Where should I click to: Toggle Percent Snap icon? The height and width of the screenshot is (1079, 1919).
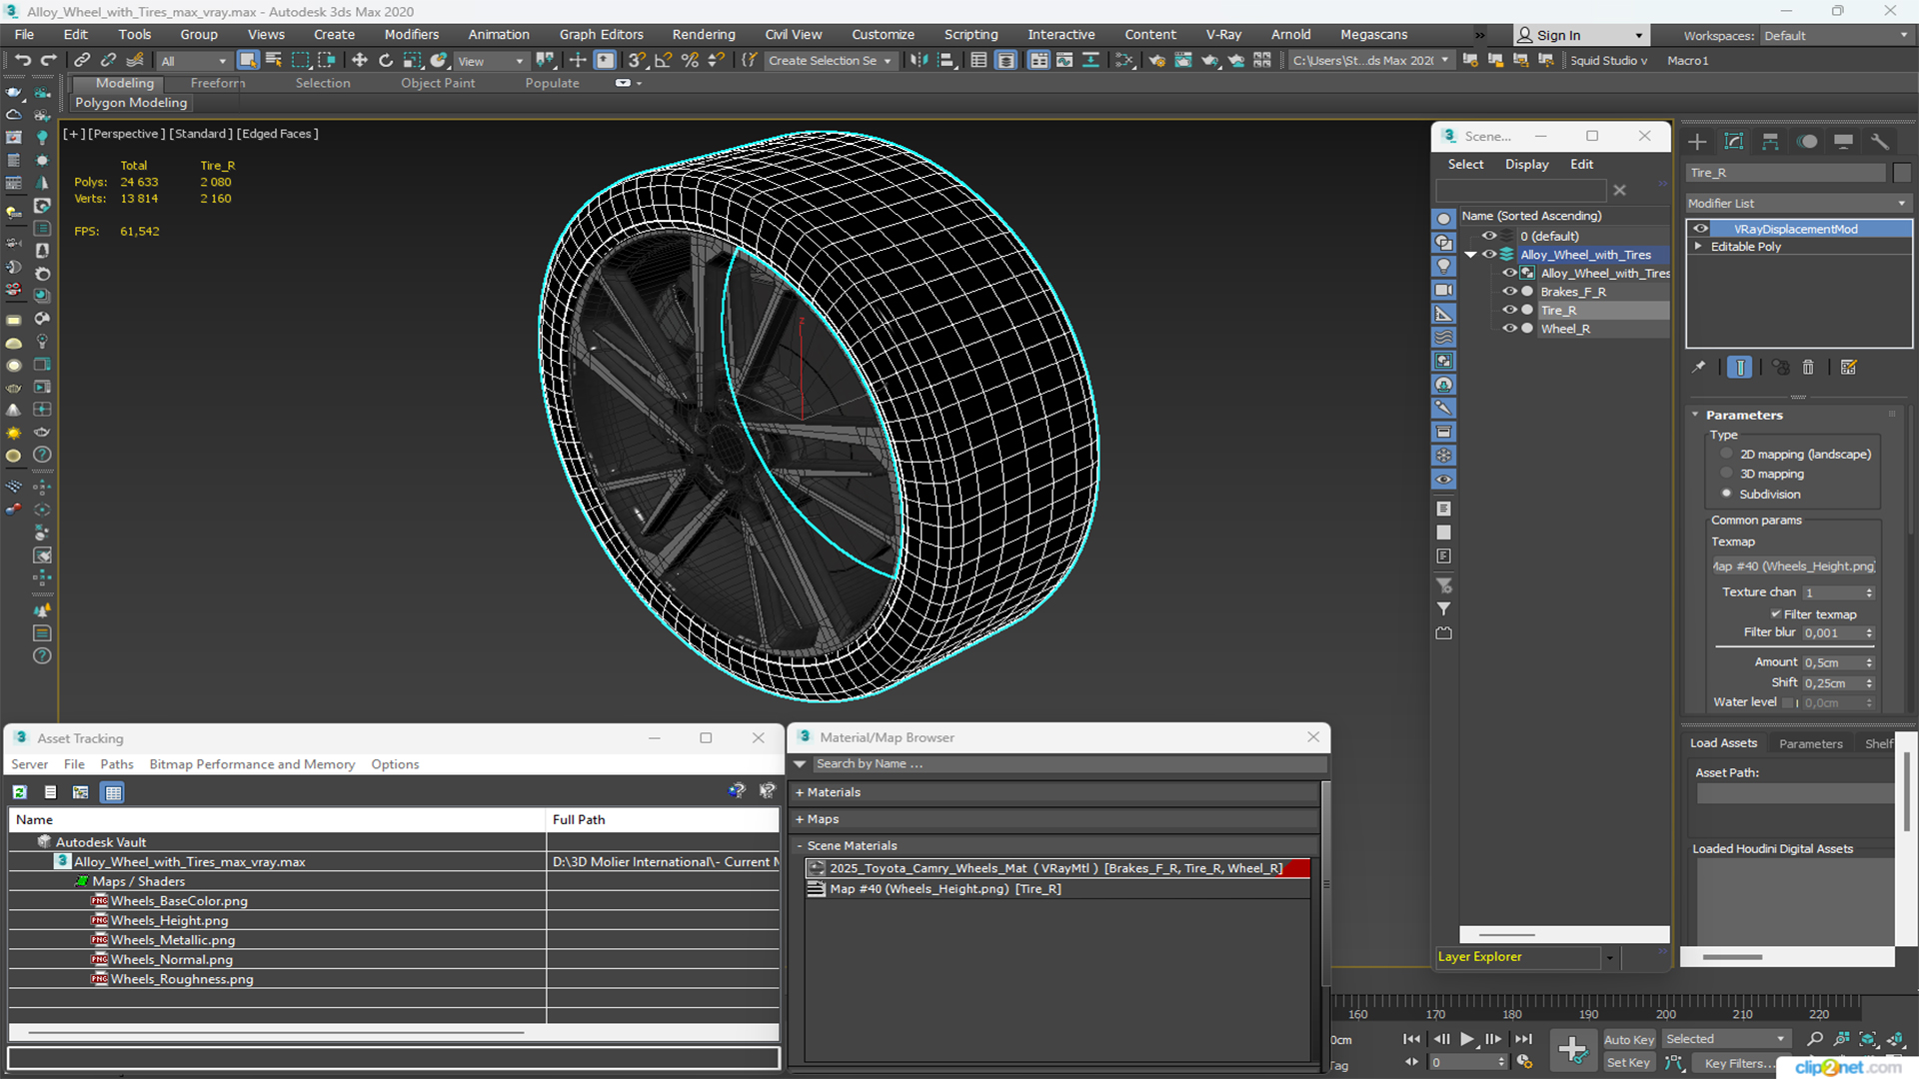tap(690, 61)
